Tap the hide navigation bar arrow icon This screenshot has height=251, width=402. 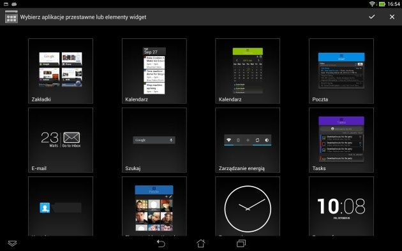[12, 243]
